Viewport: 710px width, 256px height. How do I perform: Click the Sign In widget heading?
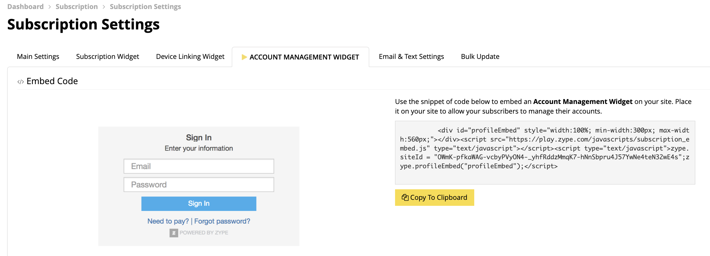[199, 138]
